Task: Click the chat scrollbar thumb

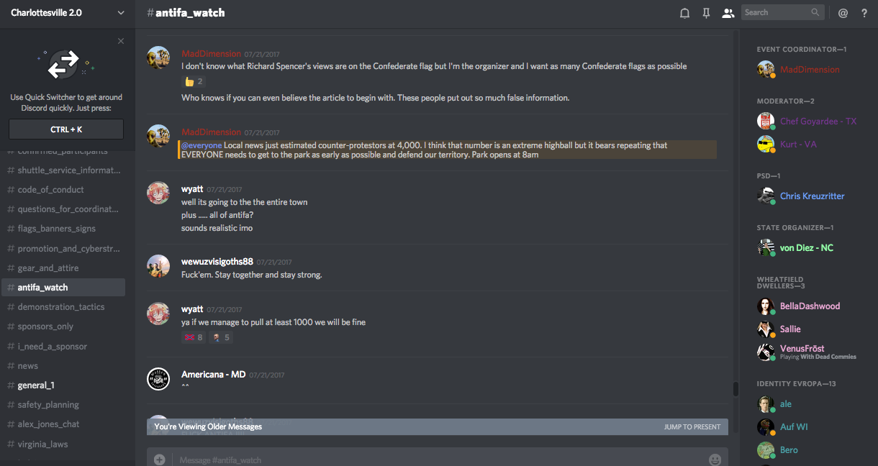Action: click(736, 389)
